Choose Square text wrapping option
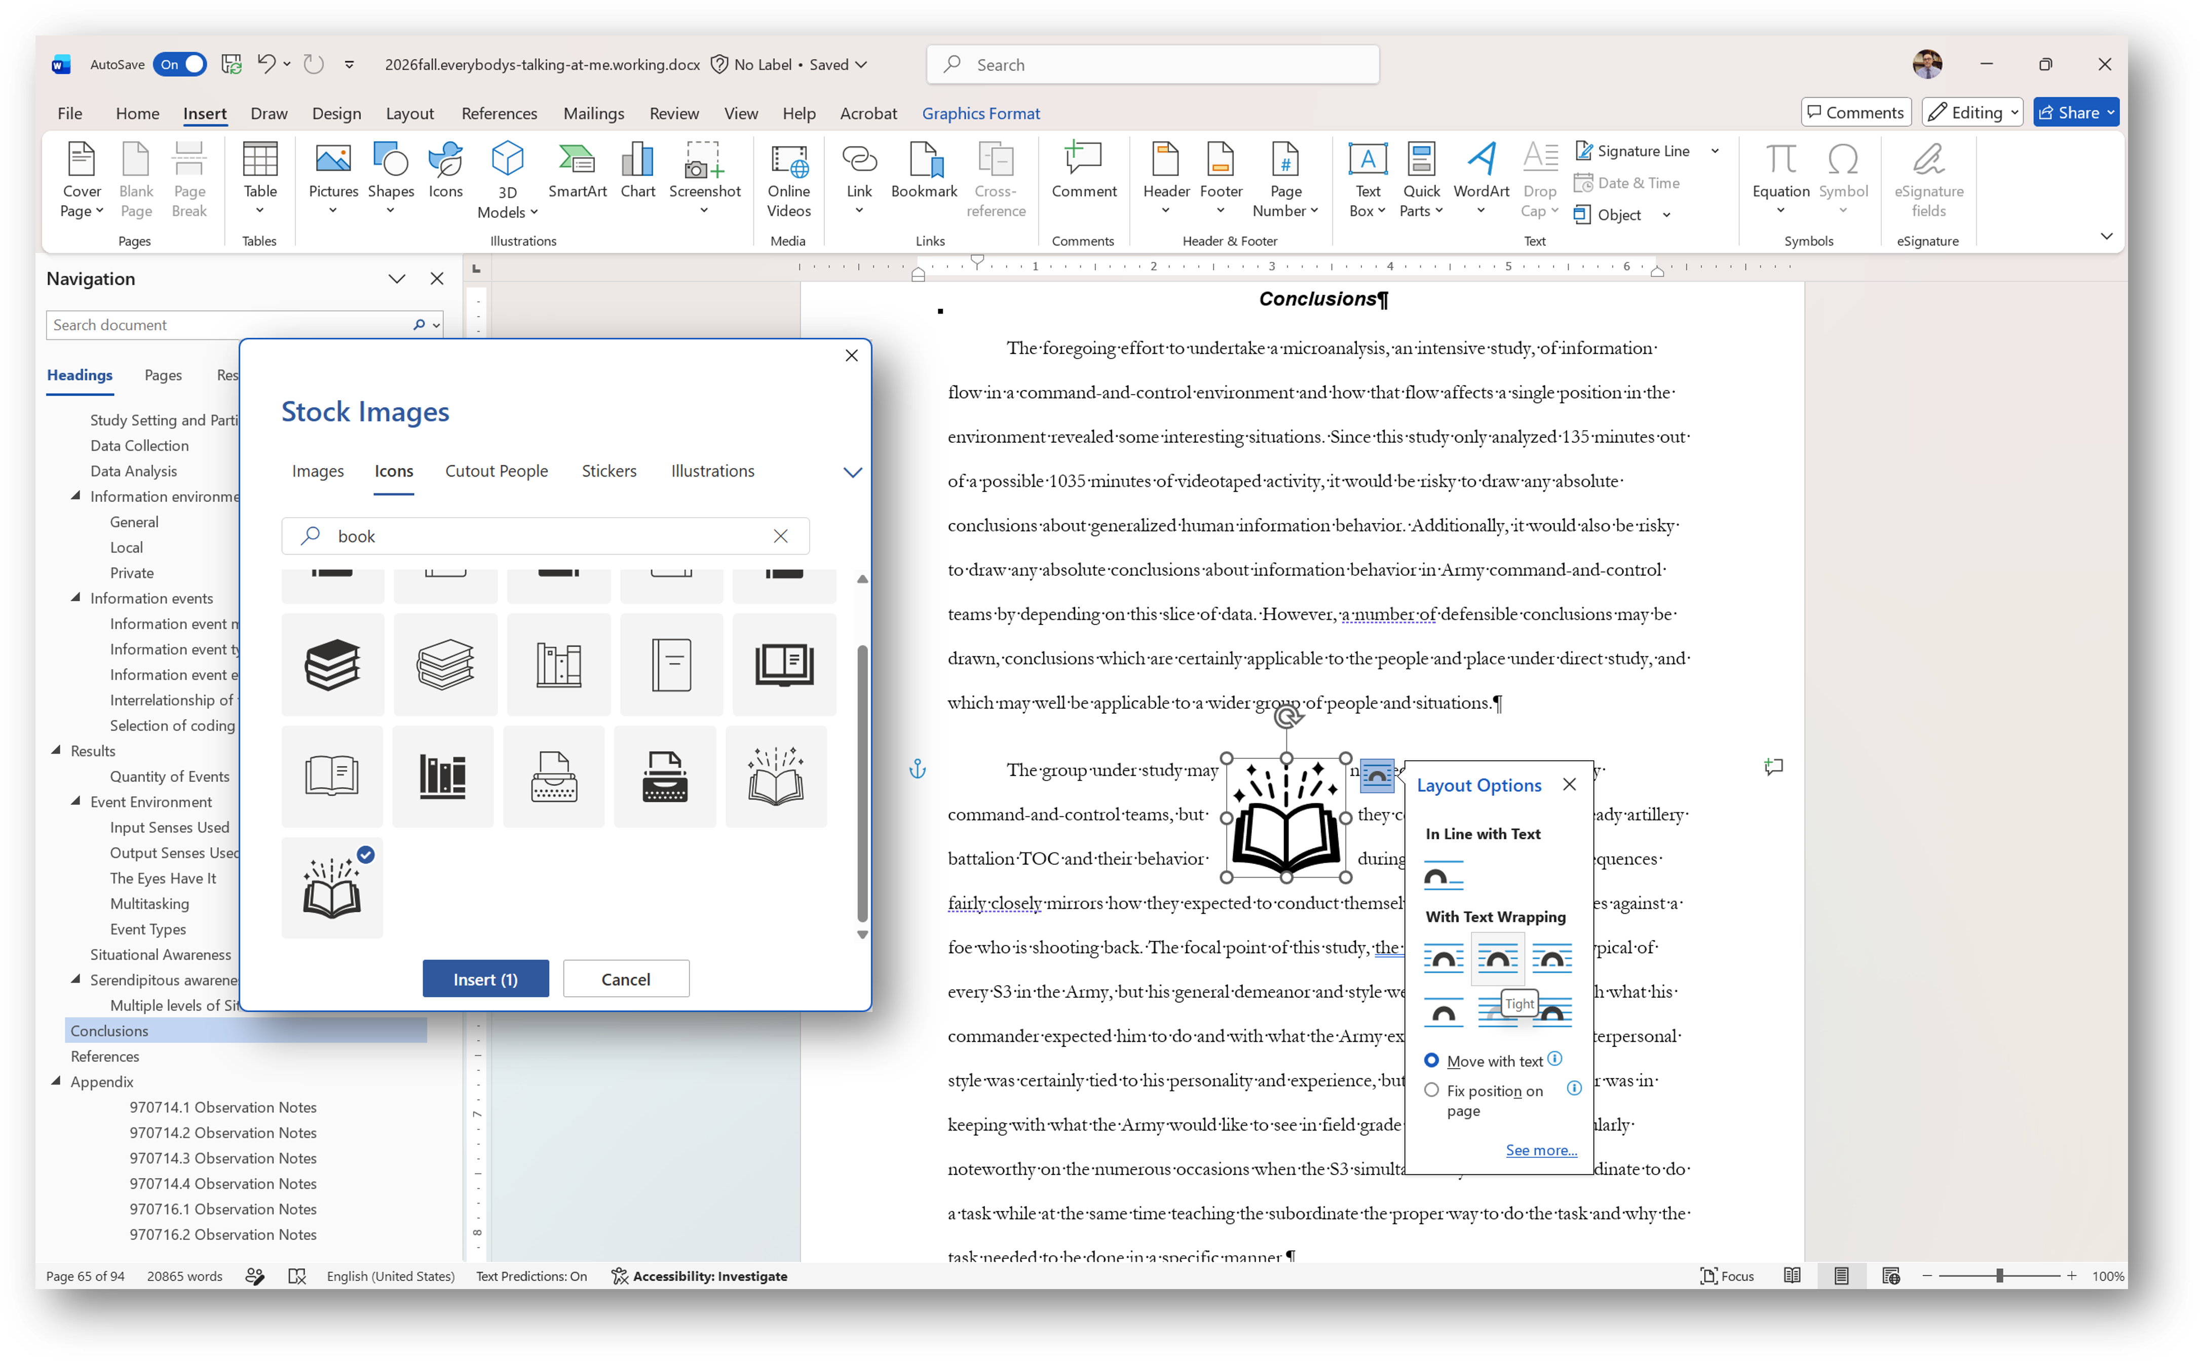Screen dimensions: 2200x1361 pos(1443,959)
